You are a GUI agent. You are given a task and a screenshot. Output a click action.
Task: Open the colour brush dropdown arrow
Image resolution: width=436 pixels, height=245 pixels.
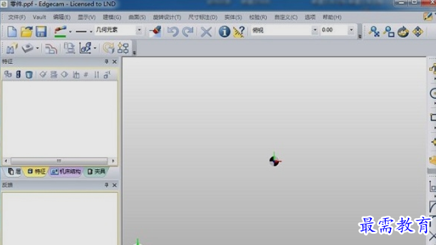pyautogui.click(x=70, y=32)
